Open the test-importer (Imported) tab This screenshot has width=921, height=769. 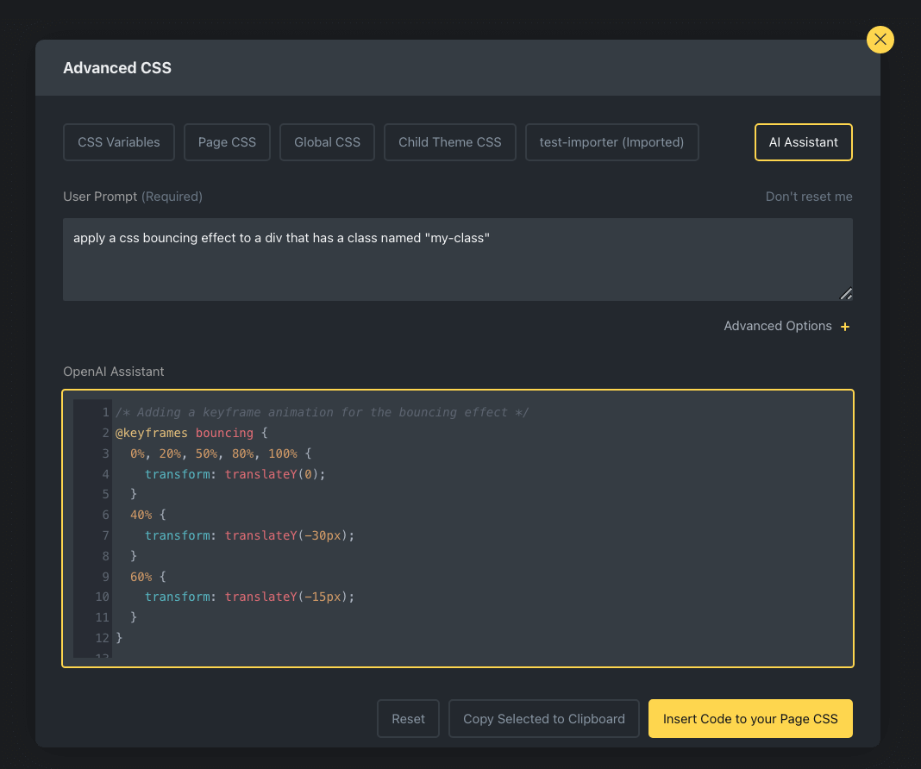(x=611, y=142)
